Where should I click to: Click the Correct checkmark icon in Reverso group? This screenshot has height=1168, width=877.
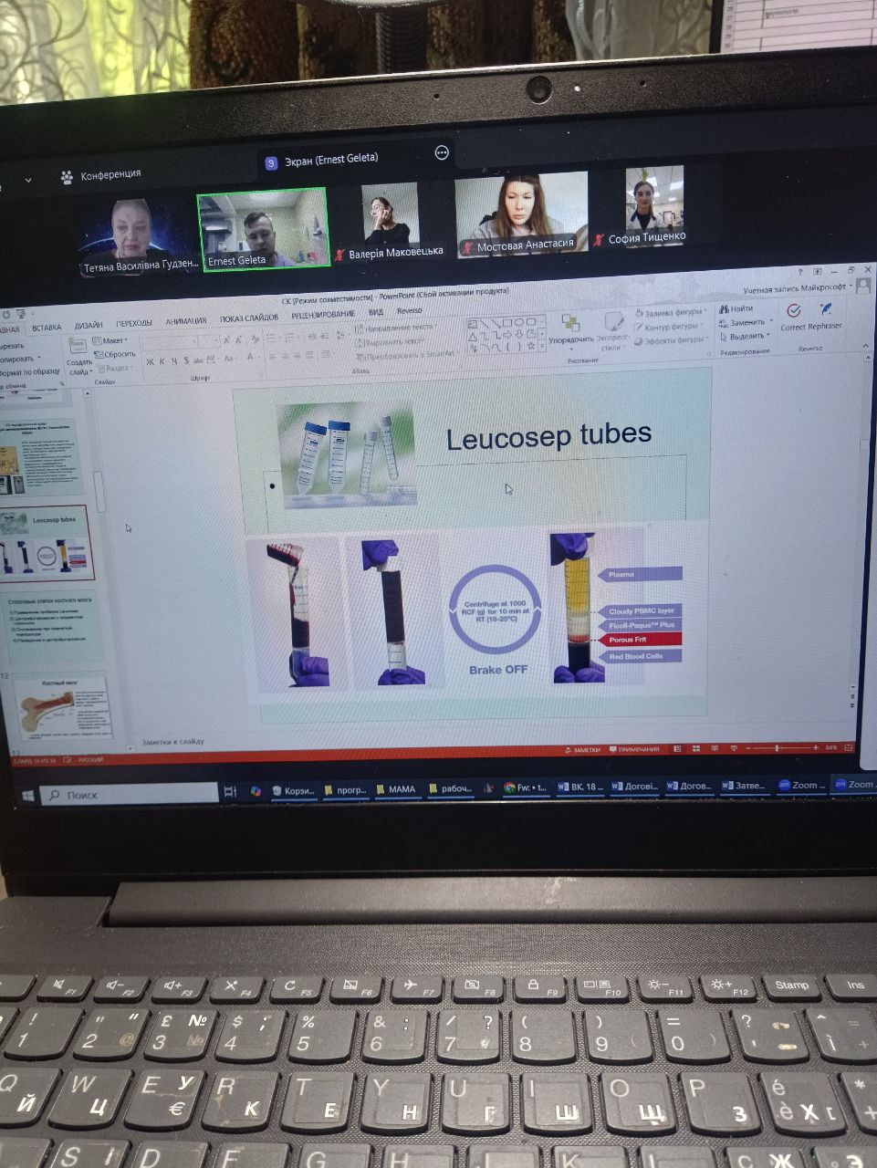coord(794,311)
